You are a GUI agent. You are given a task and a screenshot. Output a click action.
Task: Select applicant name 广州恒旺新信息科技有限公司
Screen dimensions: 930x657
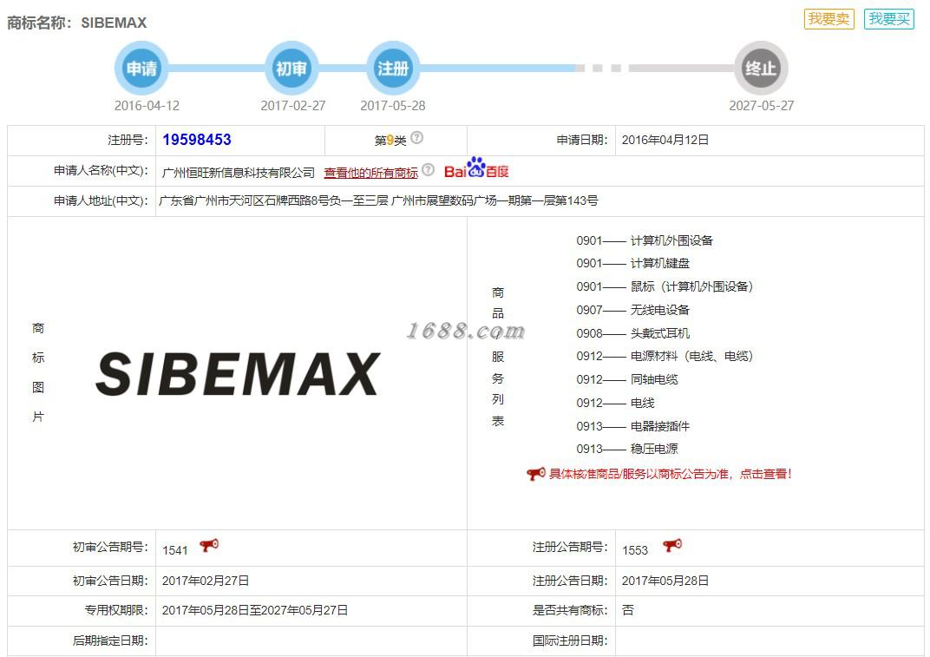239,173
